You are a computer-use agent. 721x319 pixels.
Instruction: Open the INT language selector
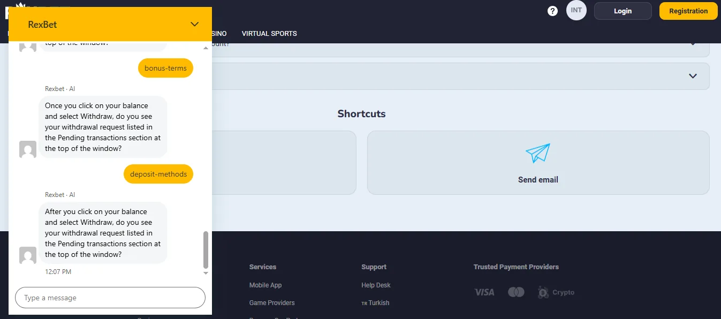pos(576,11)
